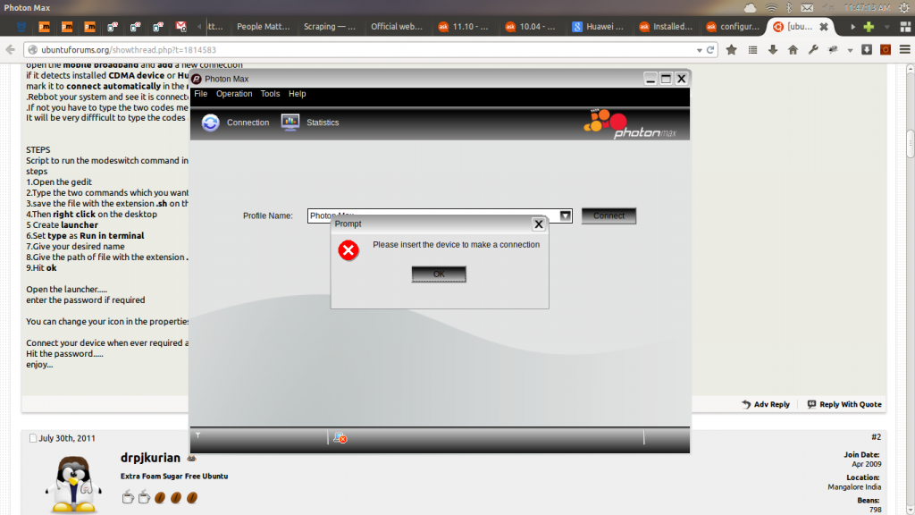Click the red error icon in Prompt
Viewport: 915px width, 515px height.
point(348,250)
